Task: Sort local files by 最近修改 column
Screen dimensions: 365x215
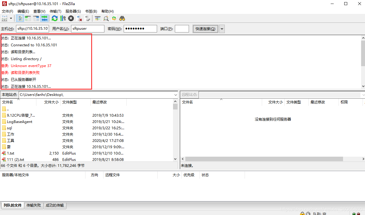Action: pyautogui.click(x=108, y=102)
